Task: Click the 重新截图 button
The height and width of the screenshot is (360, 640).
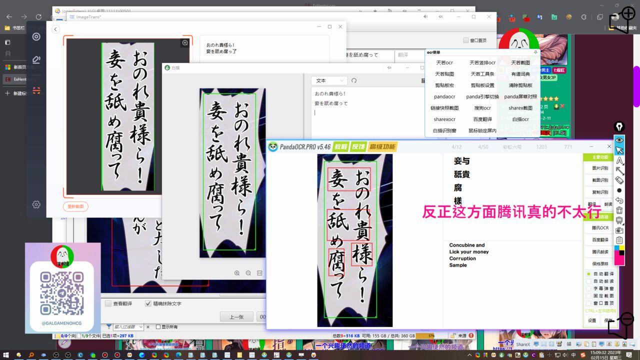Action: pos(75,206)
